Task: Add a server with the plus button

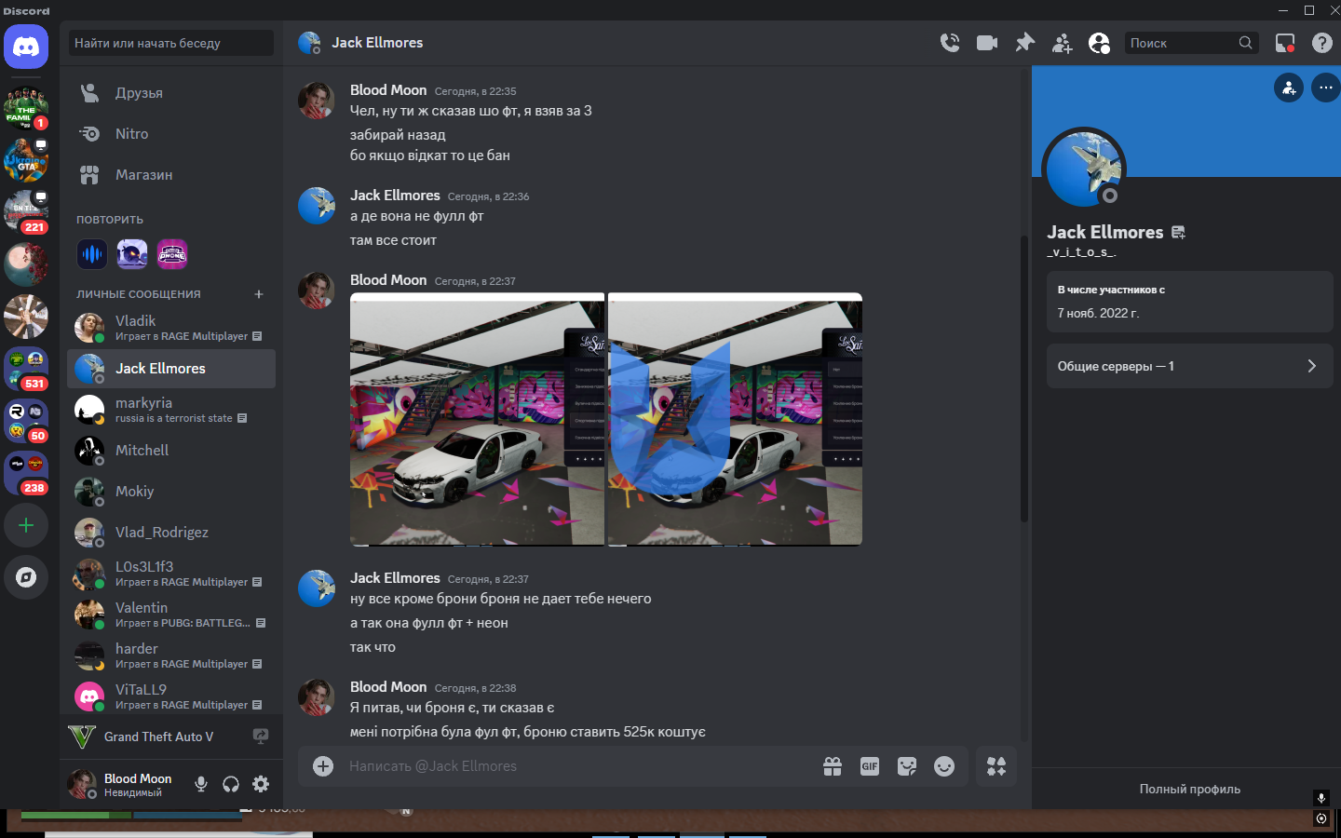Action: coord(26,525)
